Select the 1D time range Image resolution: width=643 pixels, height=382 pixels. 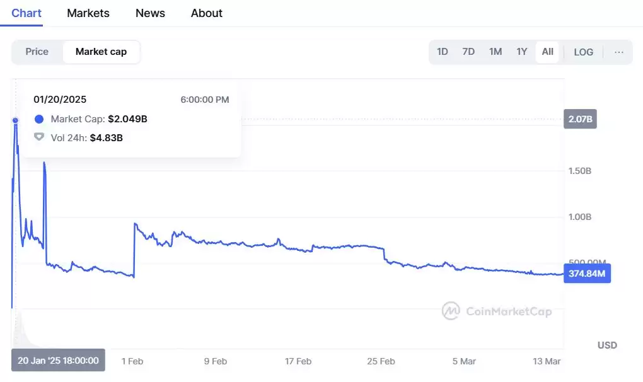(443, 52)
